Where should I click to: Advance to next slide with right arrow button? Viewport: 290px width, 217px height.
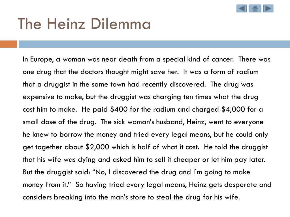pos(268,8)
